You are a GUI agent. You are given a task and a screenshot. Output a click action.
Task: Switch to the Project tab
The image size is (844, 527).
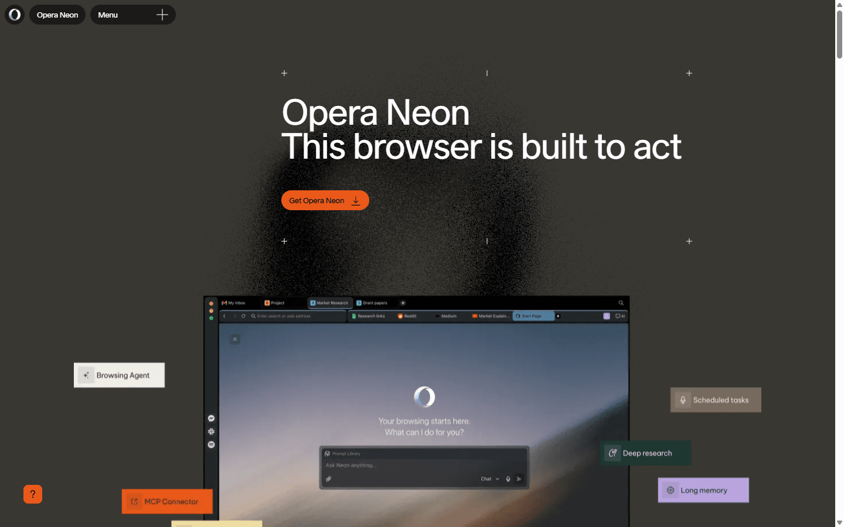point(274,303)
